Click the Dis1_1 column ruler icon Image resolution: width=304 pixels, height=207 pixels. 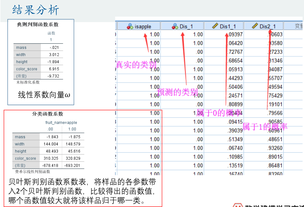pos(215,26)
